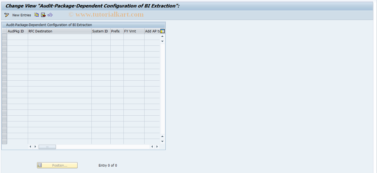Select the System ID column header
Viewport: 377px width, 173px height.
[101, 31]
